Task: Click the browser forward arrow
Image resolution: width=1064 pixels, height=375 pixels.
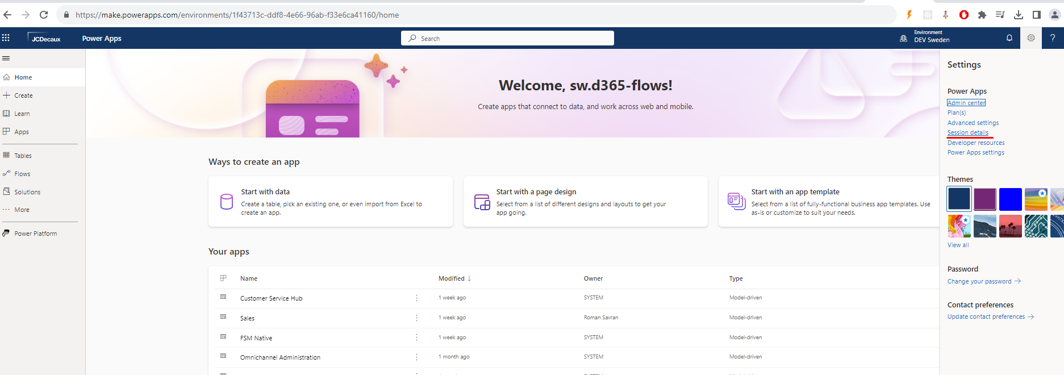Action: [26, 15]
